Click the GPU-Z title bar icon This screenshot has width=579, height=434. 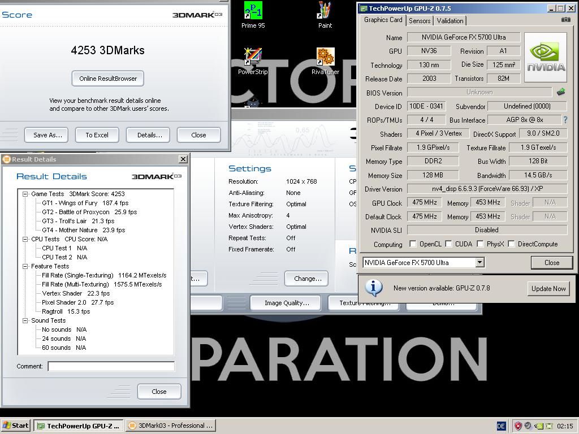364,8
